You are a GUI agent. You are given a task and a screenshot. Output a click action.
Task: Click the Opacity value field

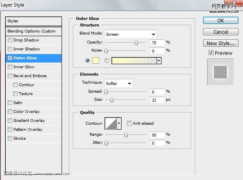coord(157,43)
